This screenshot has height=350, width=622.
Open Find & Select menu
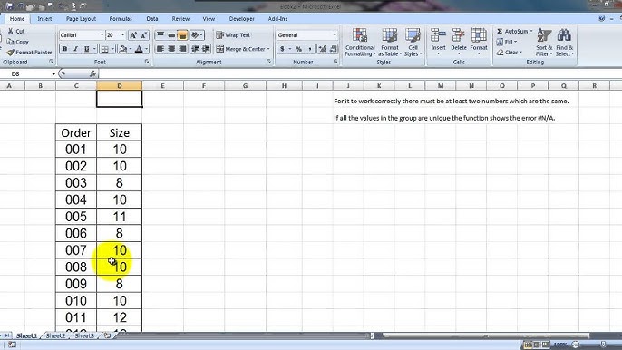pos(565,42)
